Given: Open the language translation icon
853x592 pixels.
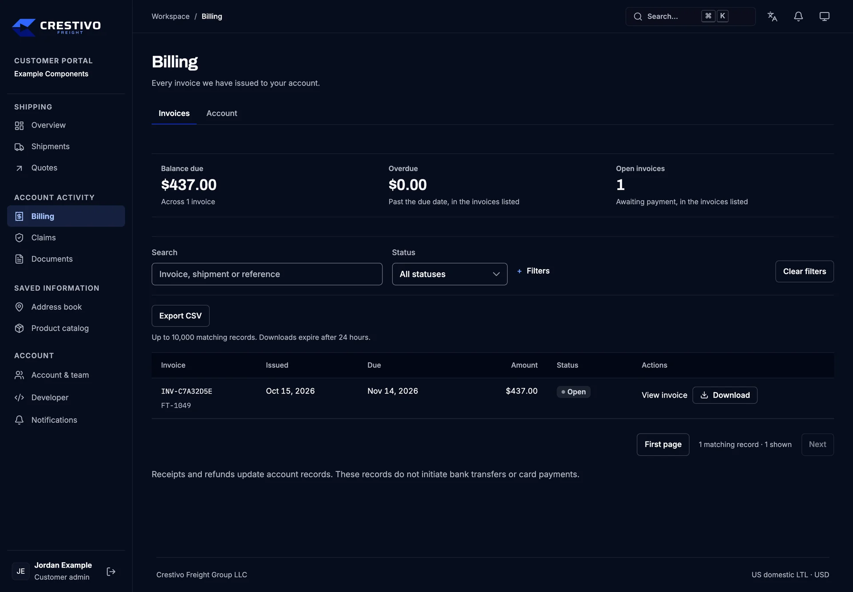Looking at the screenshot, I should coord(772,16).
